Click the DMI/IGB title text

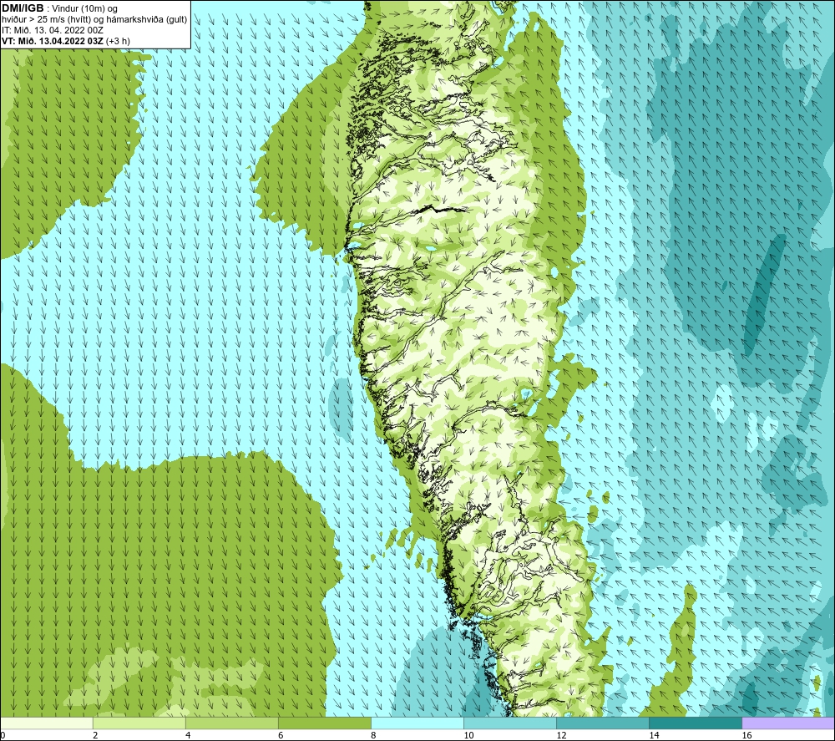[23, 8]
